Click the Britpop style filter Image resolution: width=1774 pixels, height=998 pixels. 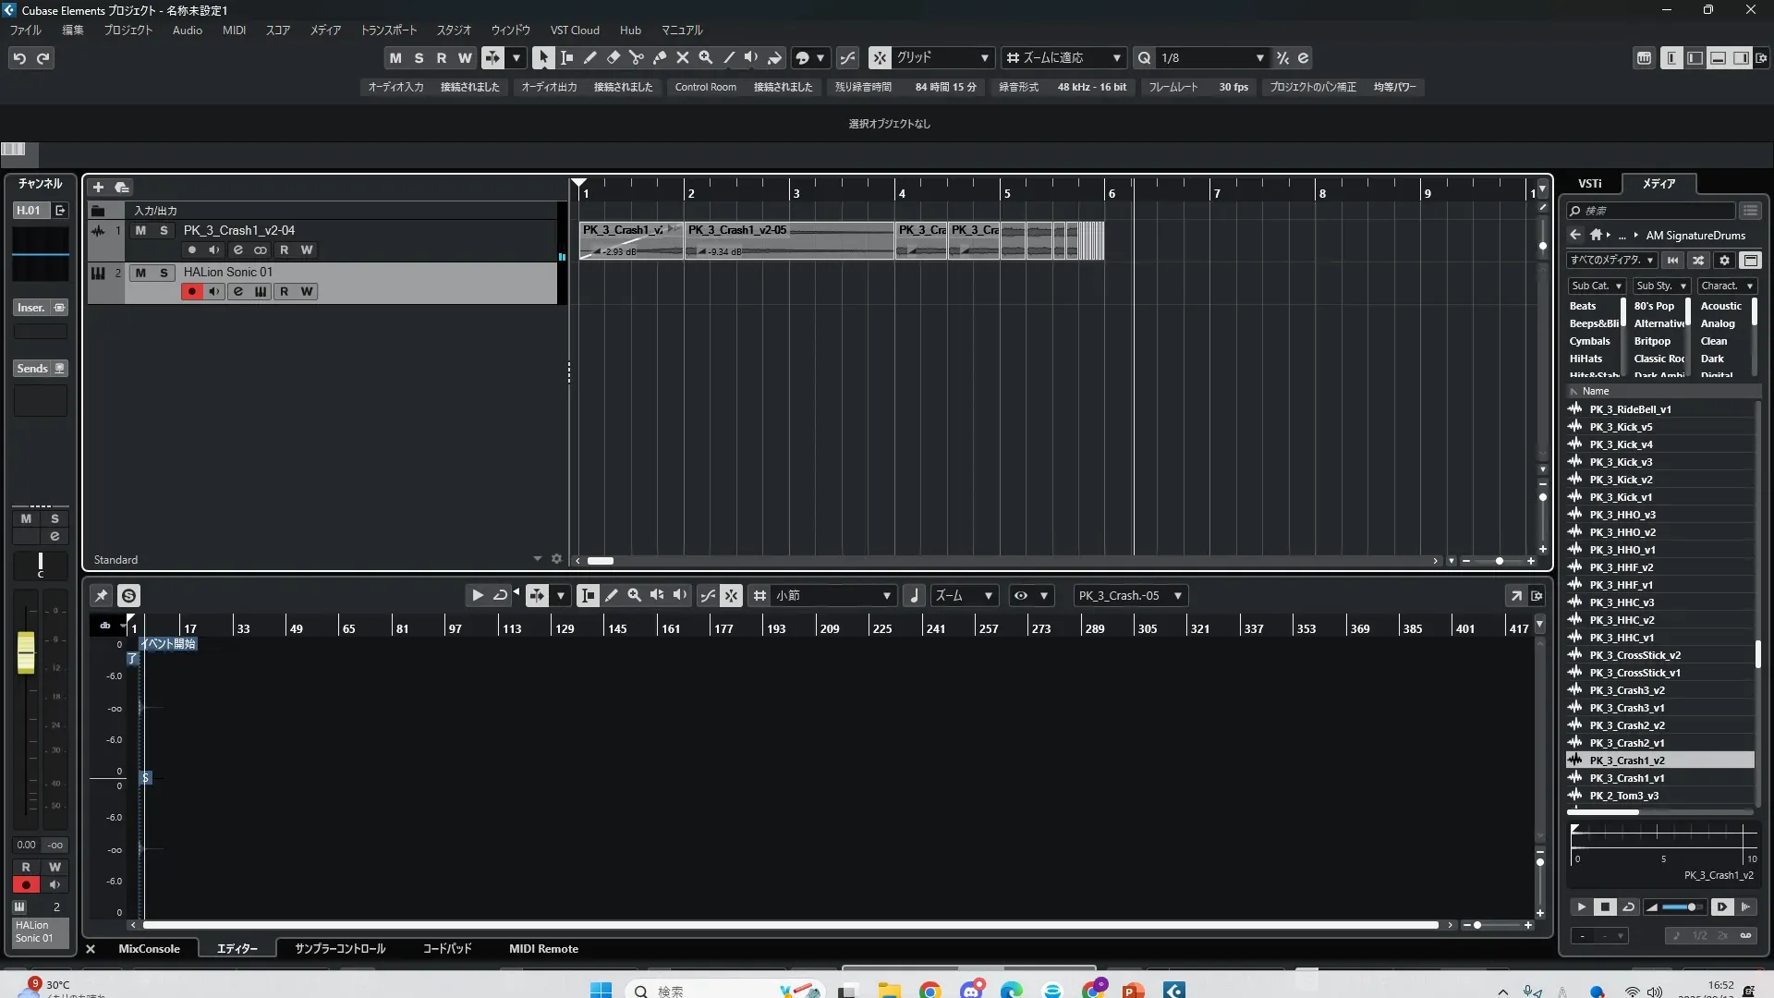[x=1652, y=341]
